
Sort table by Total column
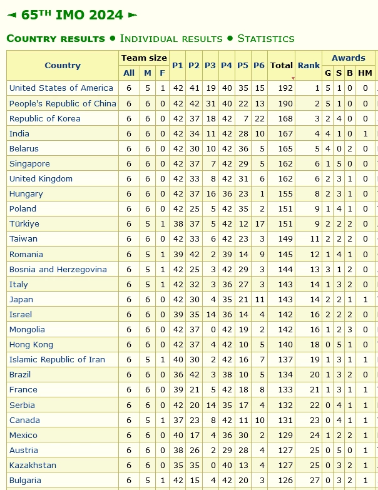[x=282, y=65]
